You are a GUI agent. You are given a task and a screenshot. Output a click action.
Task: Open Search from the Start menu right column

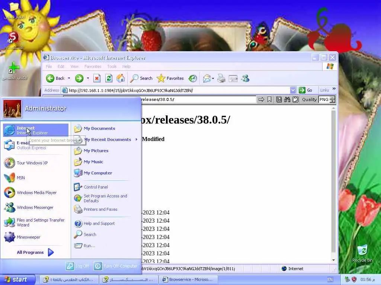pos(106,235)
